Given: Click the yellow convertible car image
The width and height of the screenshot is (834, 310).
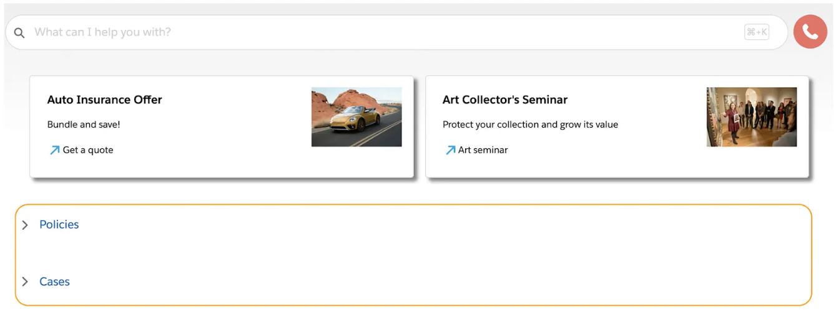Looking at the screenshot, I should pos(356,117).
